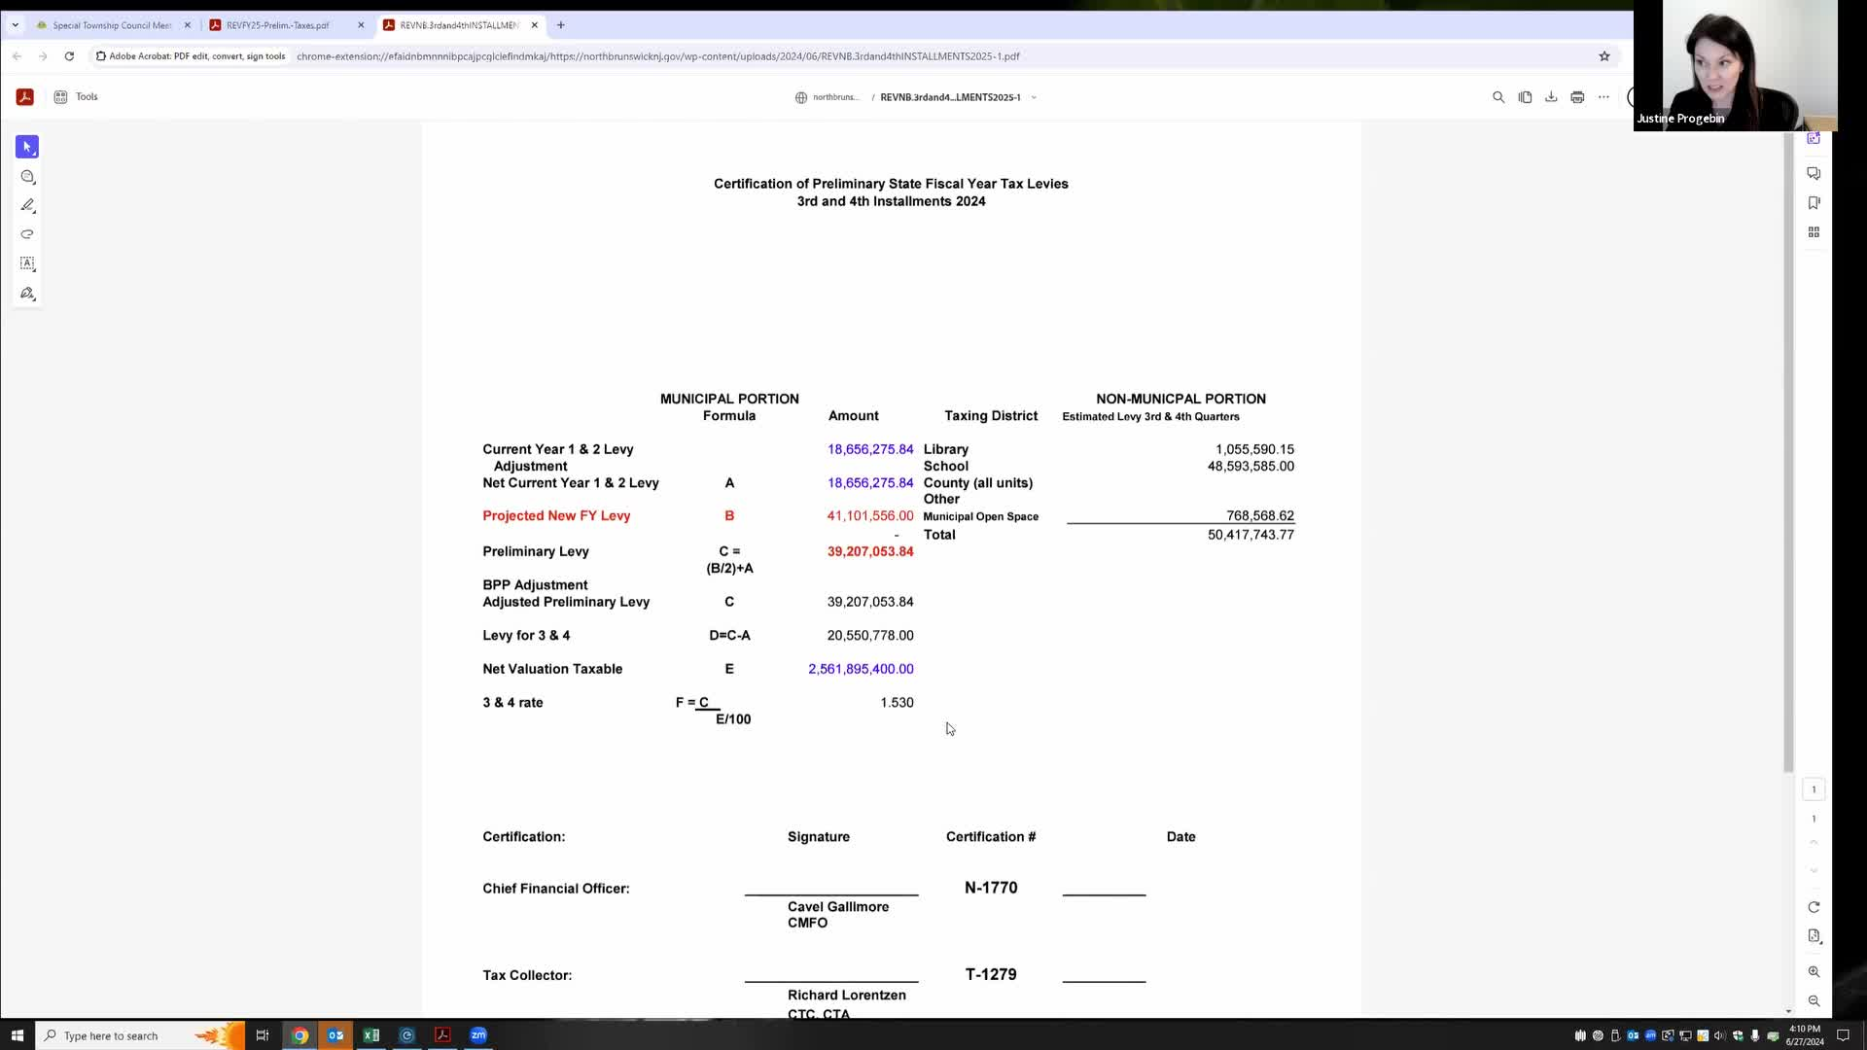Image resolution: width=1867 pixels, height=1050 pixels.
Task: Print the PDF document
Action: point(1577,97)
